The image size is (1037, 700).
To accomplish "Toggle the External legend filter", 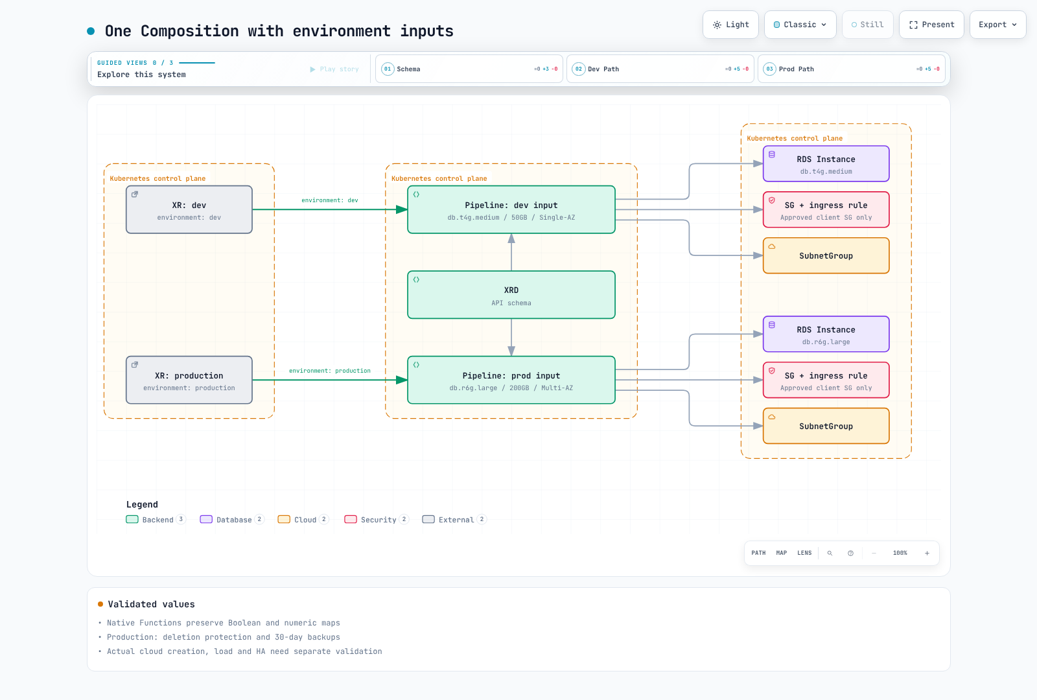I will pyautogui.click(x=454, y=519).
